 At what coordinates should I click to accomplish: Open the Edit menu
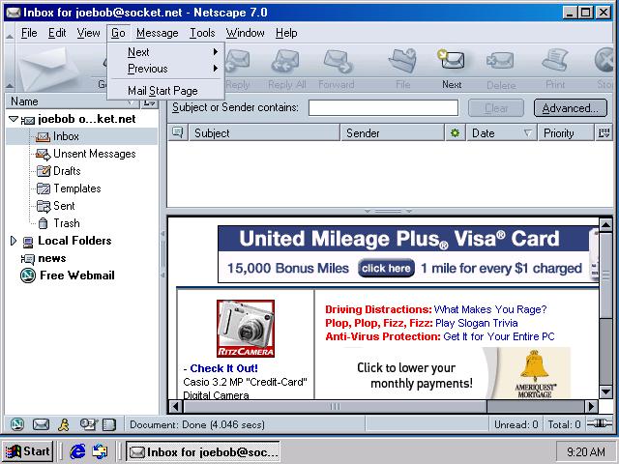click(57, 33)
